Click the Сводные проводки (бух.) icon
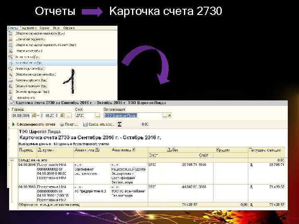This screenshot has width=299, height=224. tap(11, 86)
